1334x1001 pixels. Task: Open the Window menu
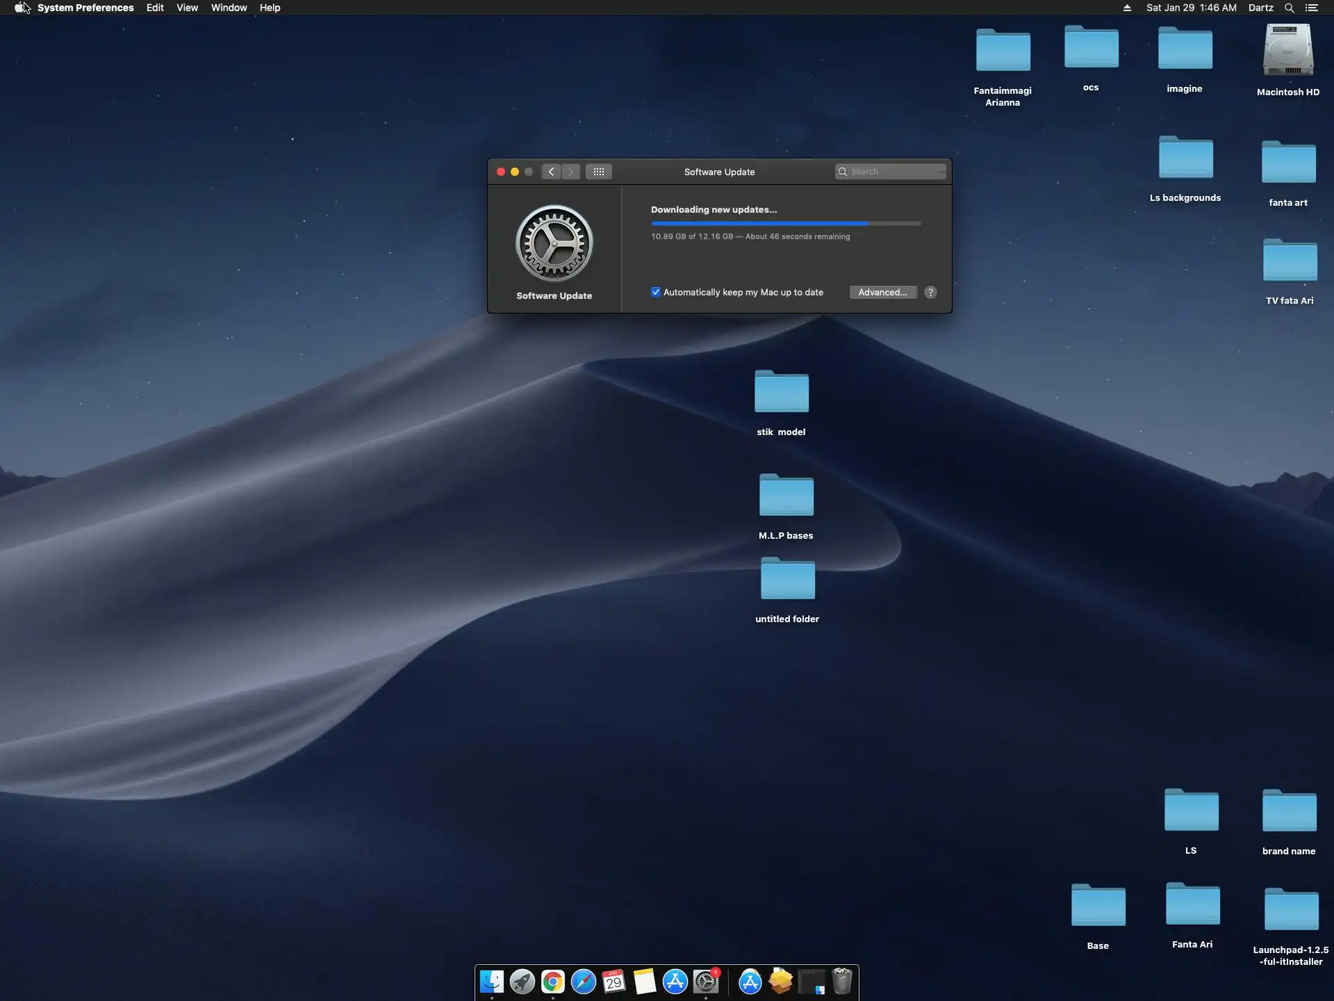[229, 8]
